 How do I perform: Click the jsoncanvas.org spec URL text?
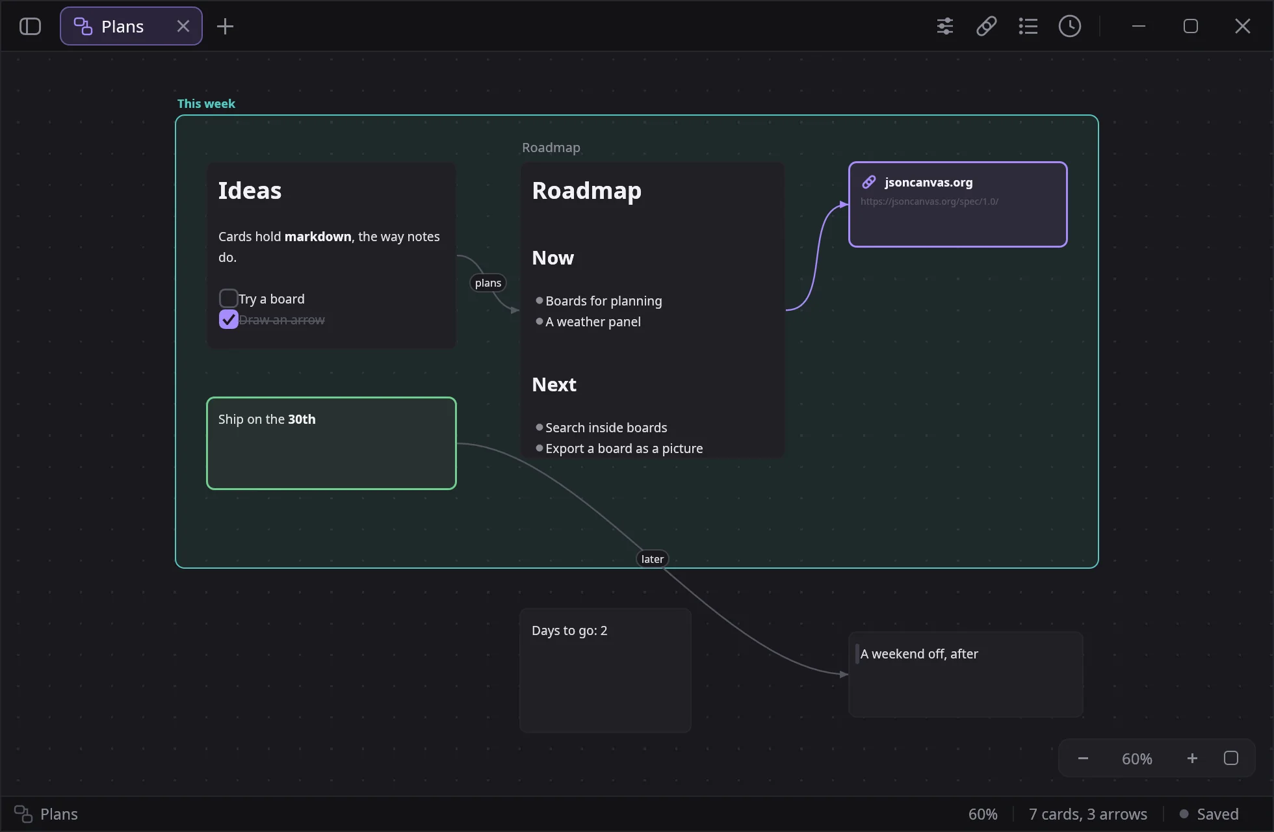click(x=929, y=201)
